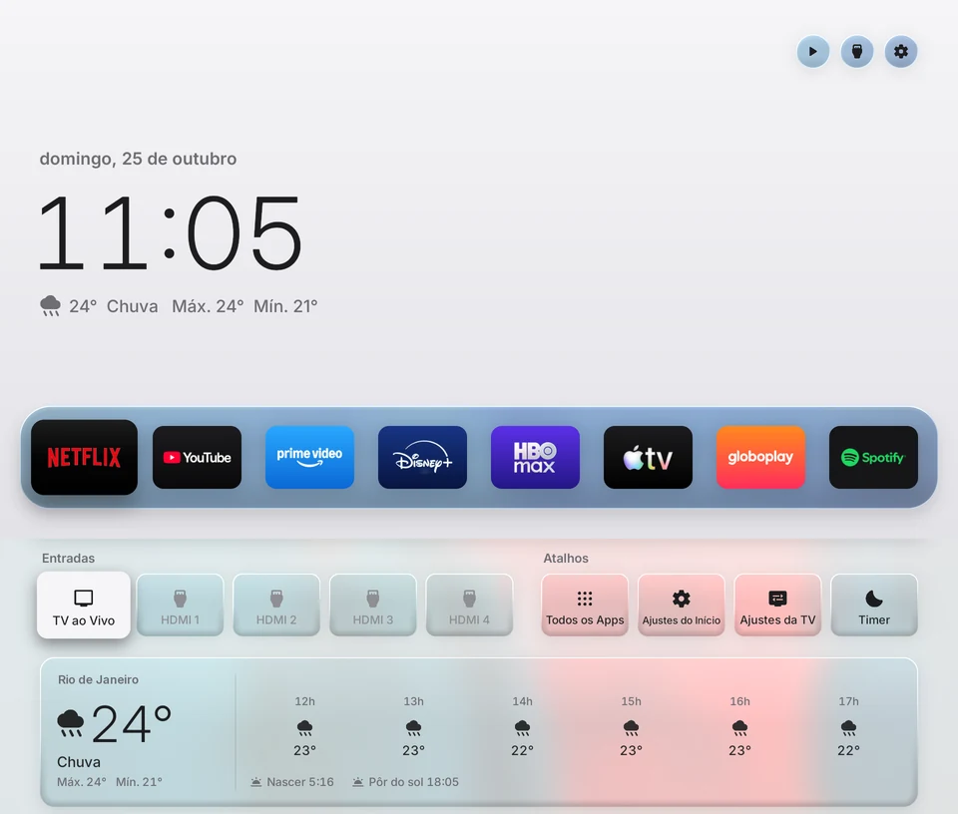Image resolution: width=958 pixels, height=814 pixels.
Task: Open the HBO Max app
Action: coord(535,458)
